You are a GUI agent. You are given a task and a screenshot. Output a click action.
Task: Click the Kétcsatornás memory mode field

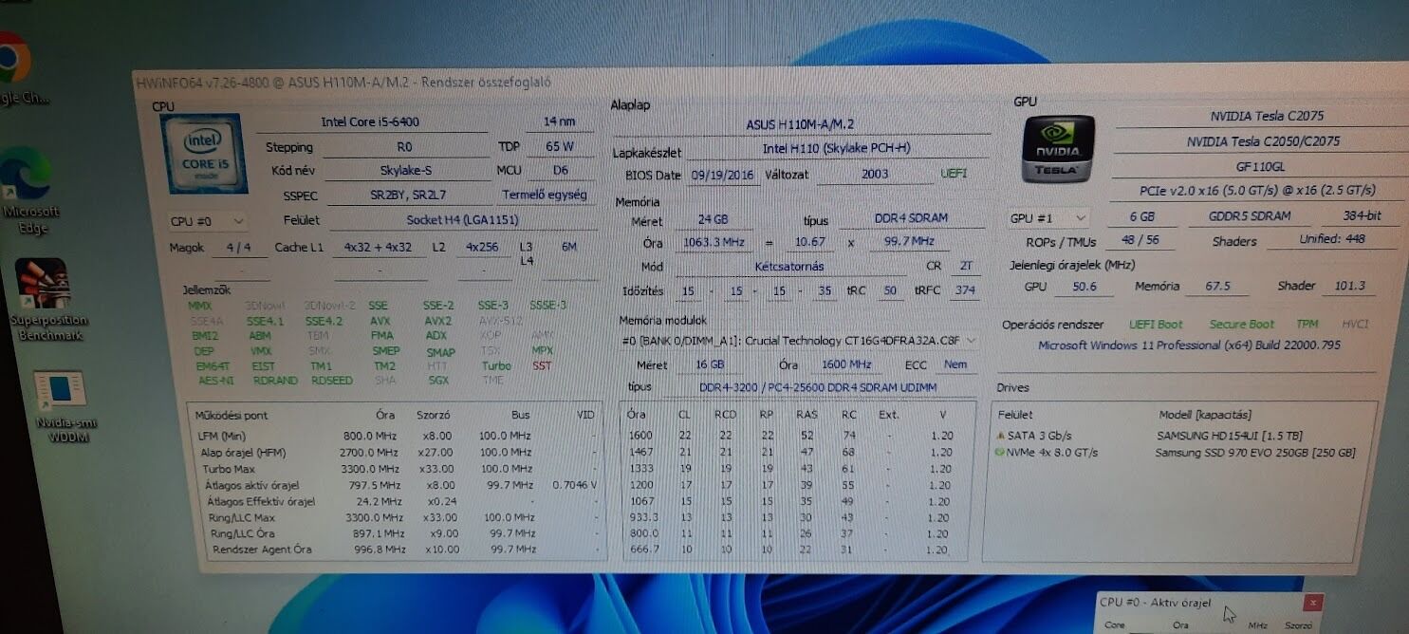pyautogui.click(x=788, y=267)
